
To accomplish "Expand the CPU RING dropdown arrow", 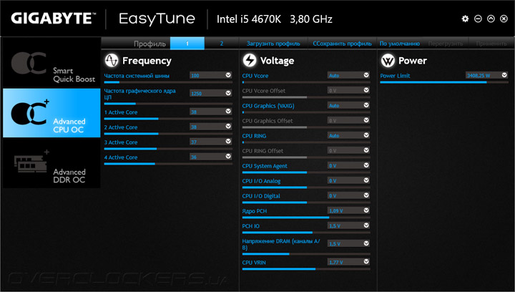I will pos(366,135).
